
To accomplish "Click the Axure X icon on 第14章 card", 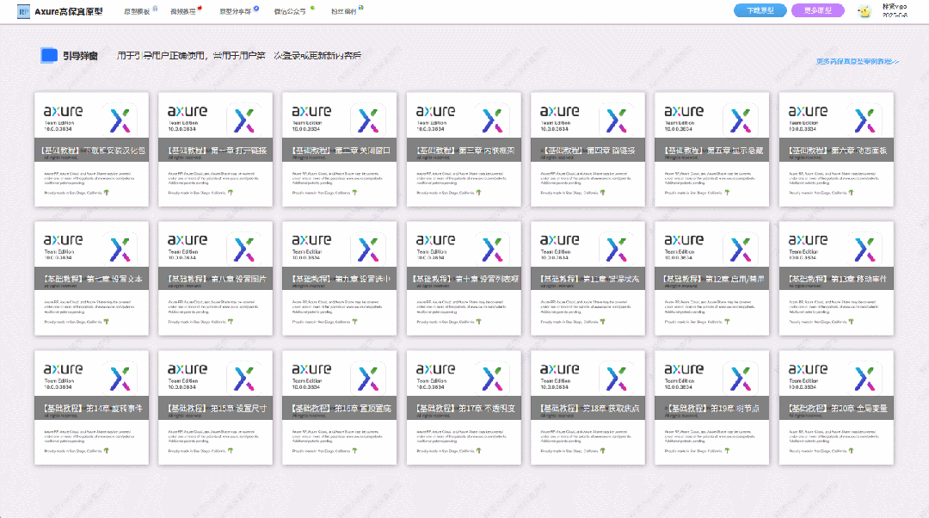I will click(120, 378).
